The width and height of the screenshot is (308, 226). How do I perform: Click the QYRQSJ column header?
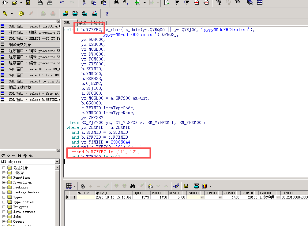click(x=101, y=193)
